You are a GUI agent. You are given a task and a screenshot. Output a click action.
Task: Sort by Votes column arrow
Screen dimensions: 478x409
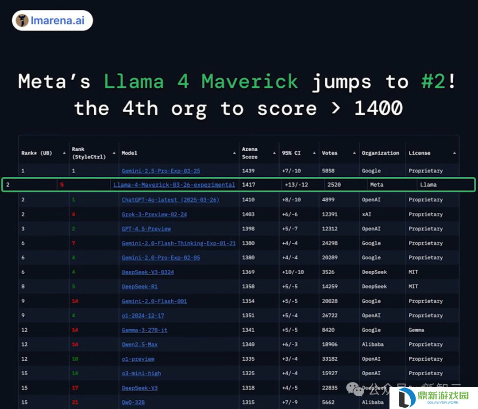click(354, 153)
